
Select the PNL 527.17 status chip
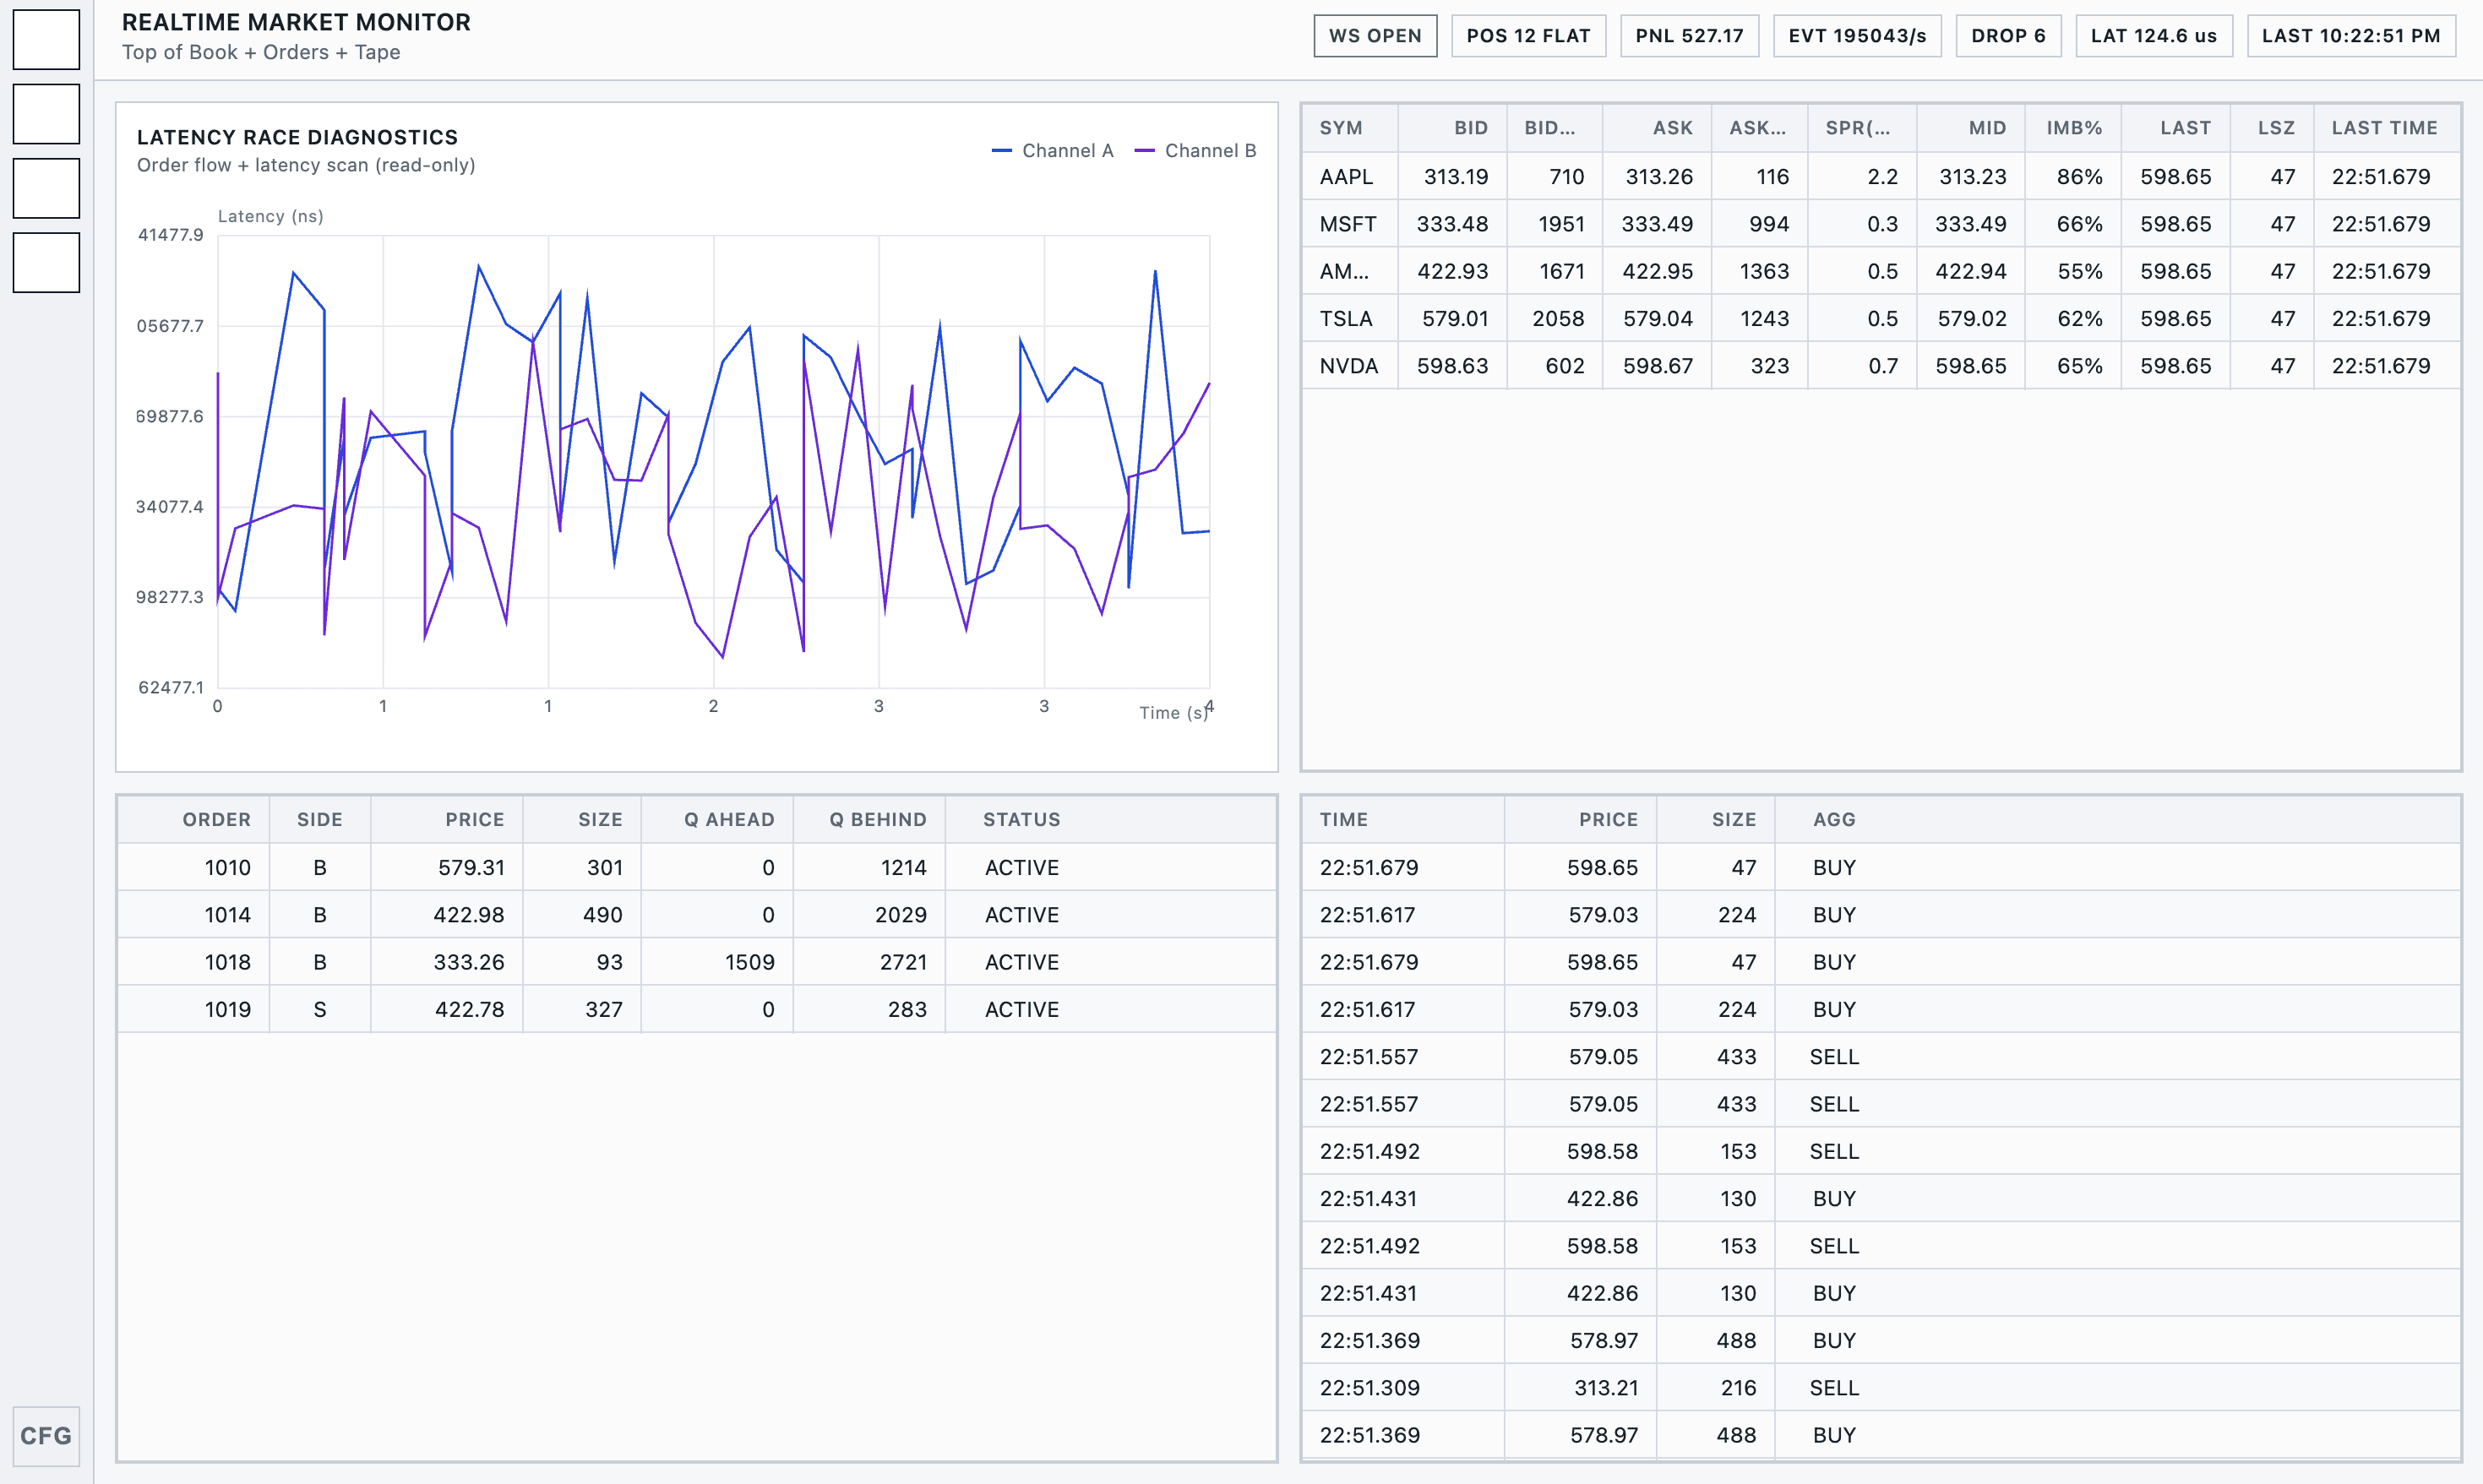(x=1689, y=36)
